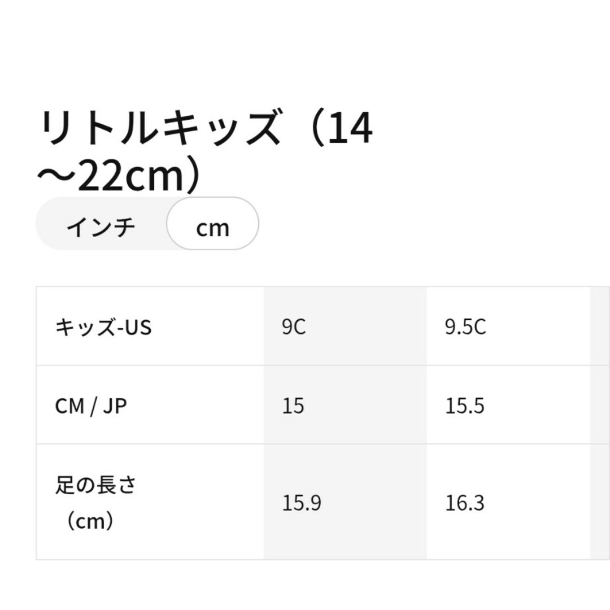
Task: Click the リトルキッズ heading text
Action: [x=160, y=128]
